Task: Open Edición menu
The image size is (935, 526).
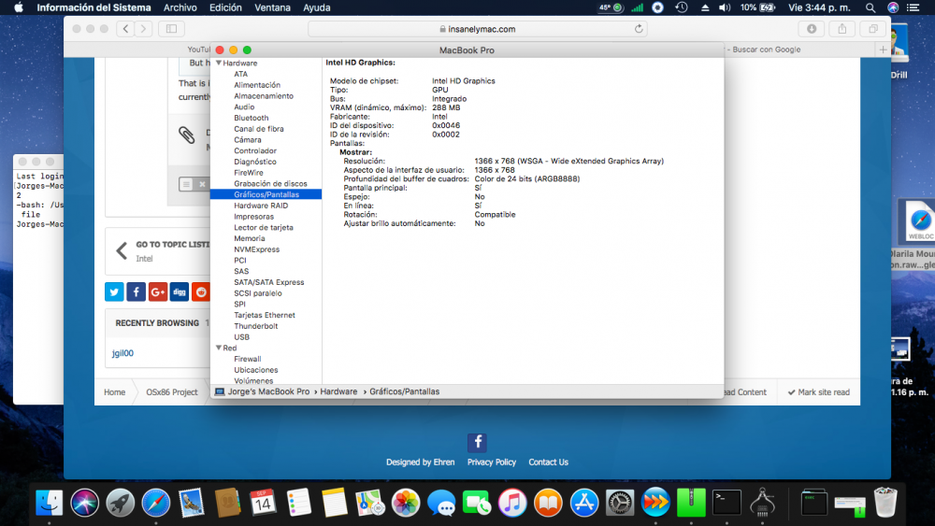Action: click(225, 7)
